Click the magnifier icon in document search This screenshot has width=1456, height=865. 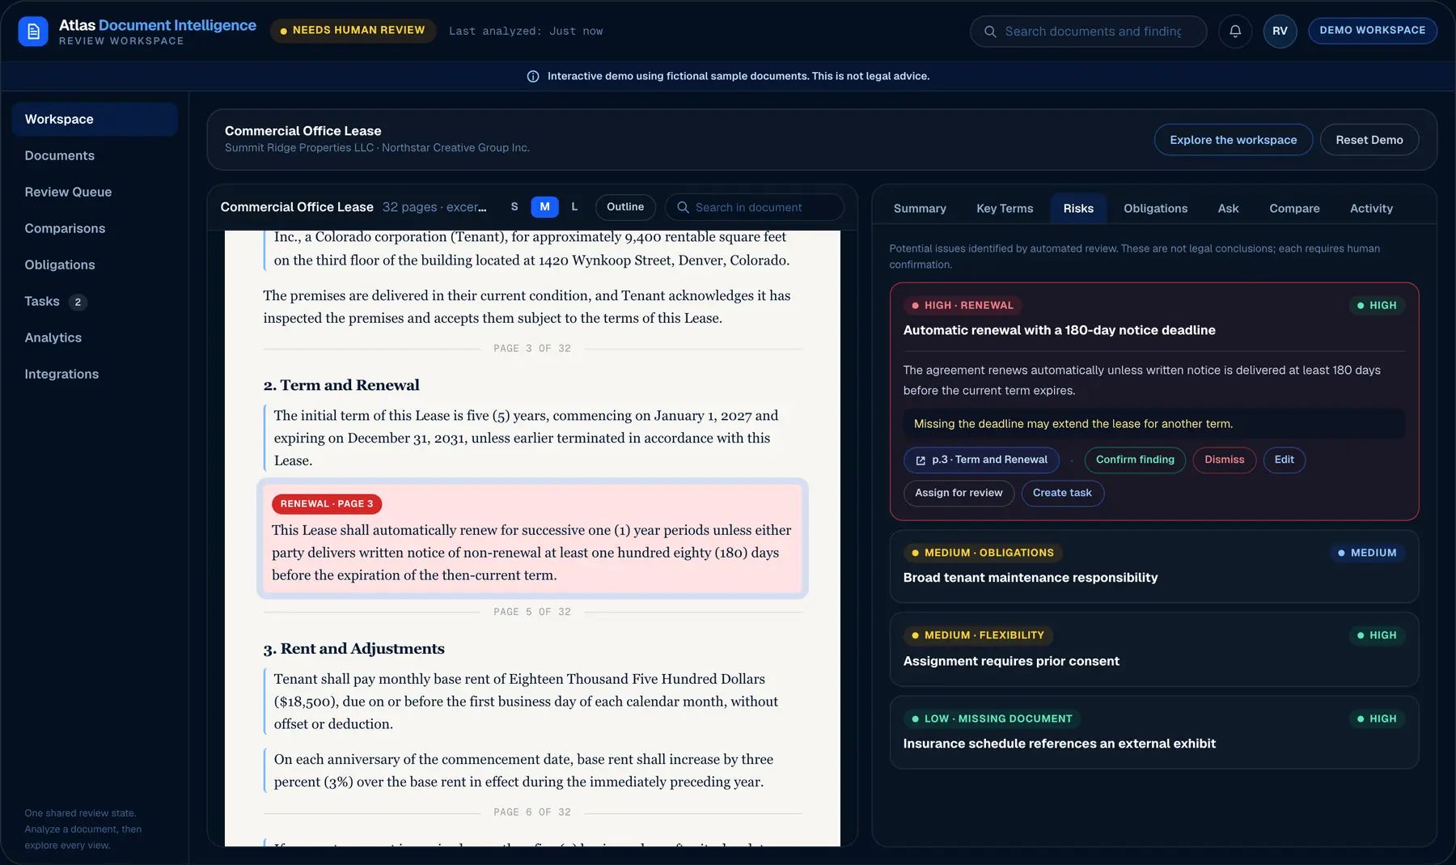683,207
